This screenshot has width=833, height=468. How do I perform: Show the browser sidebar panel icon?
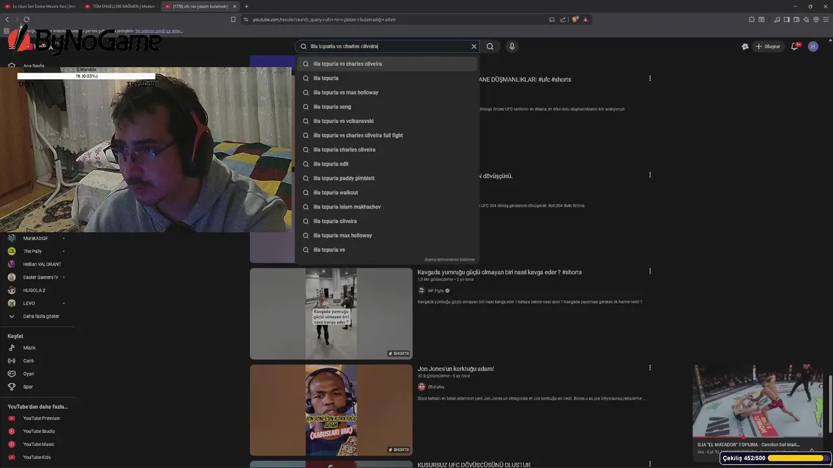(x=787, y=19)
